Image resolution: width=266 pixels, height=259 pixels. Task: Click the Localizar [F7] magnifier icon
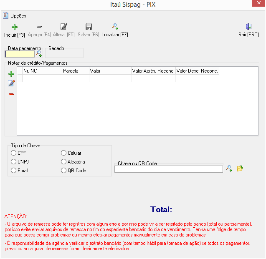(x=115, y=27)
